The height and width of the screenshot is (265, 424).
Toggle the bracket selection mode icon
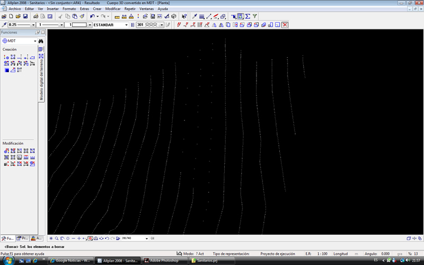[x=241, y=16]
